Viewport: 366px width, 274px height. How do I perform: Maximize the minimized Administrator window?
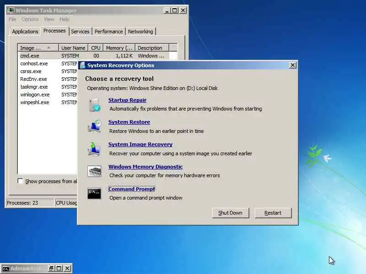point(59,269)
